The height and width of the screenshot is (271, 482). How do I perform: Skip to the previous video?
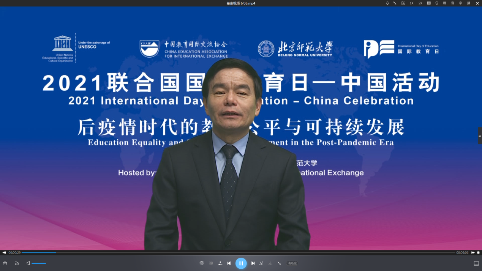(229, 263)
